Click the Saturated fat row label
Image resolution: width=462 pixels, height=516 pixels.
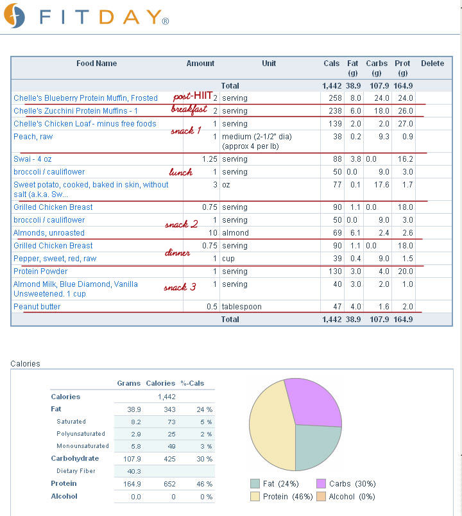coord(71,422)
